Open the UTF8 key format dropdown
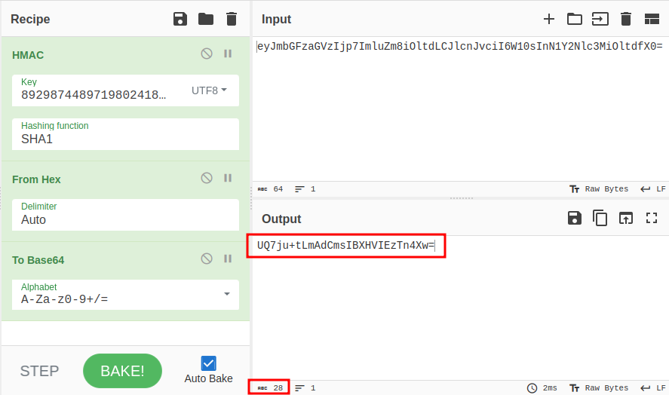This screenshot has height=395, width=669. (x=209, y=90)
